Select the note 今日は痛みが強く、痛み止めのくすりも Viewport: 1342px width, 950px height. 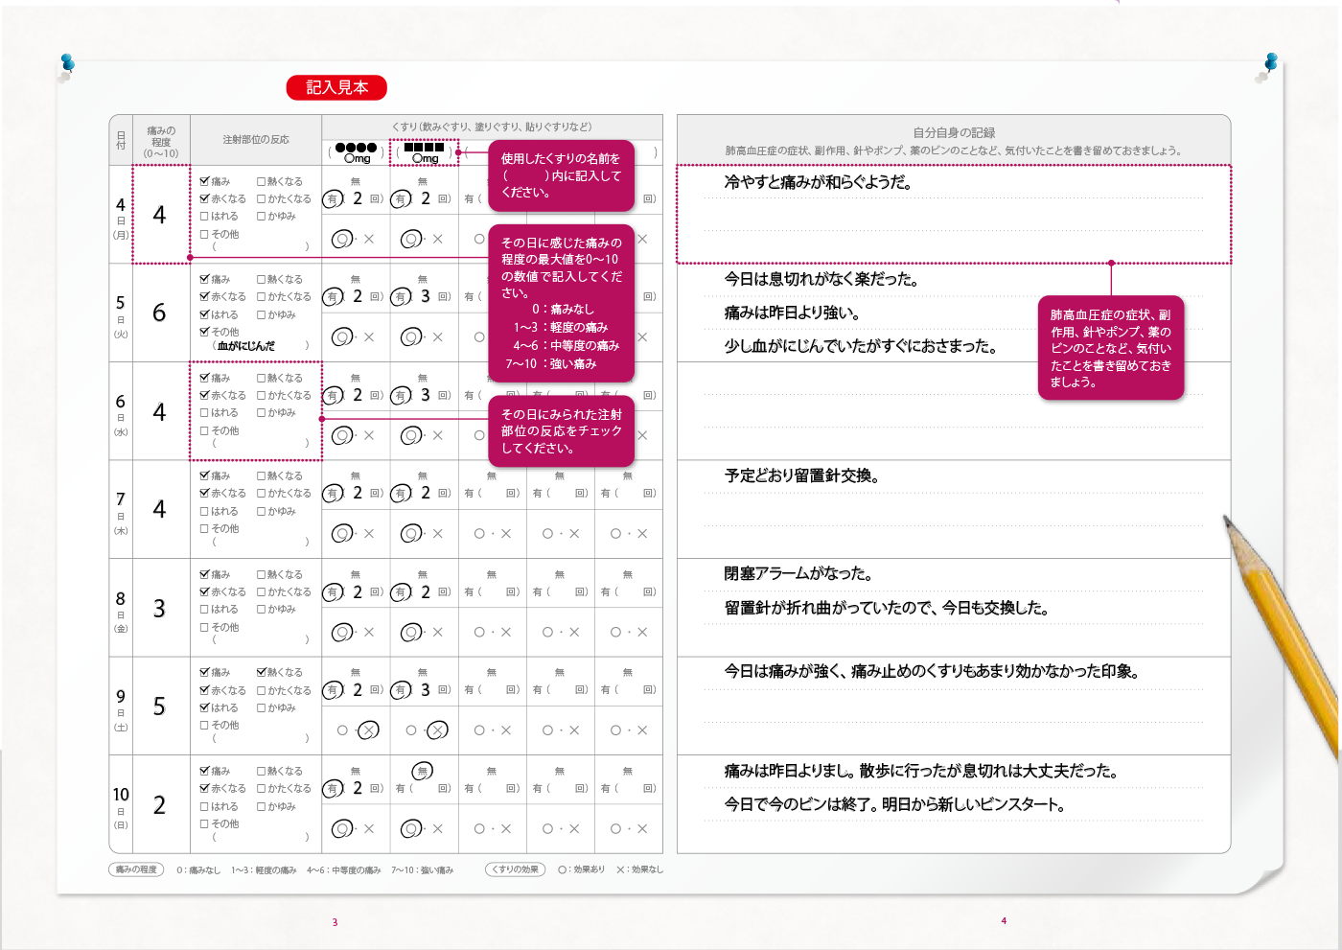pos(932,672)
